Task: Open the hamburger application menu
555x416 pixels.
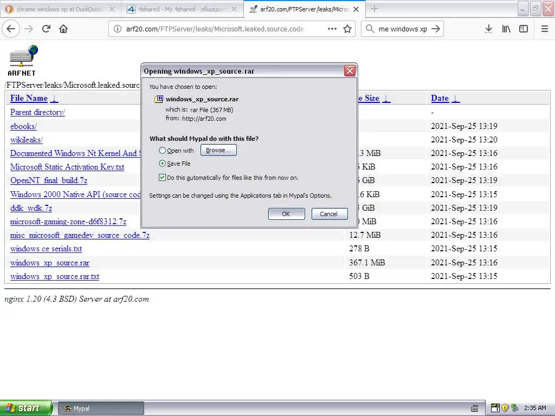Action: tap(545, 29)
